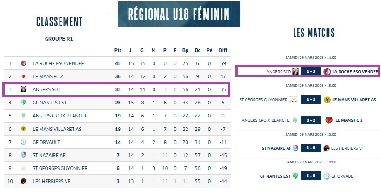Click Le Mans FC 2 crest in match list
The height and width of the screenshot is (192, 381).
click(x=328, y=120)
